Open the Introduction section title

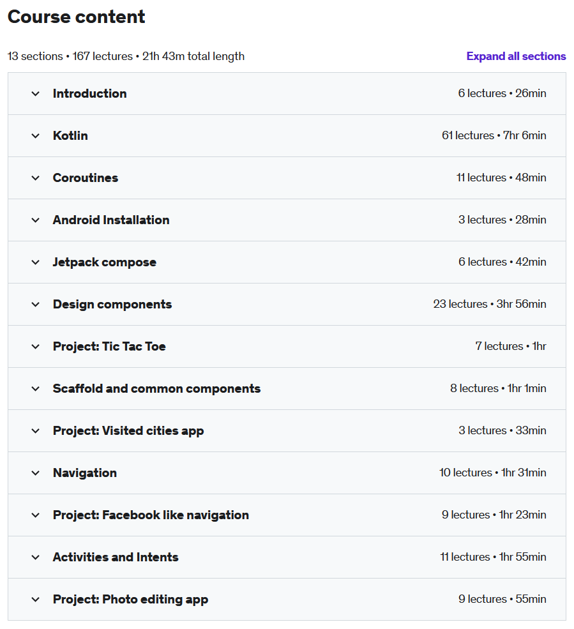pyautogui.click(x=90, y=93)
